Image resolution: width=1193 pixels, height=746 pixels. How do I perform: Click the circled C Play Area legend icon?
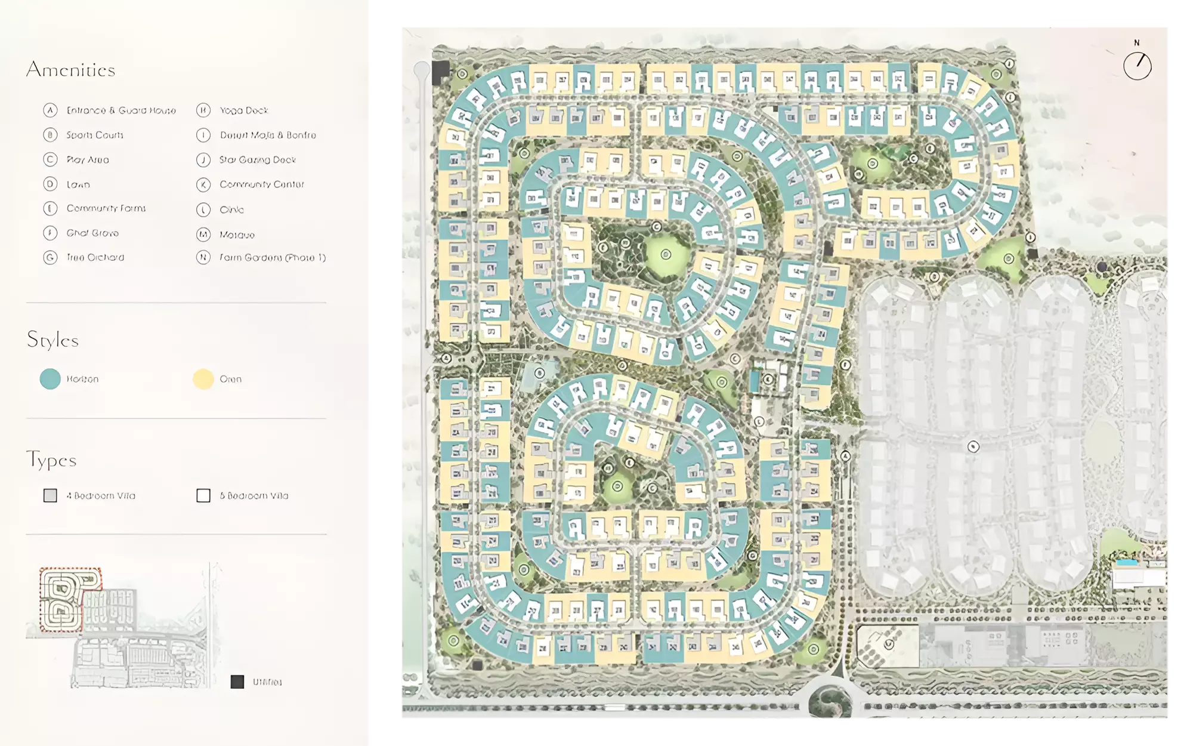click(50, 159)
